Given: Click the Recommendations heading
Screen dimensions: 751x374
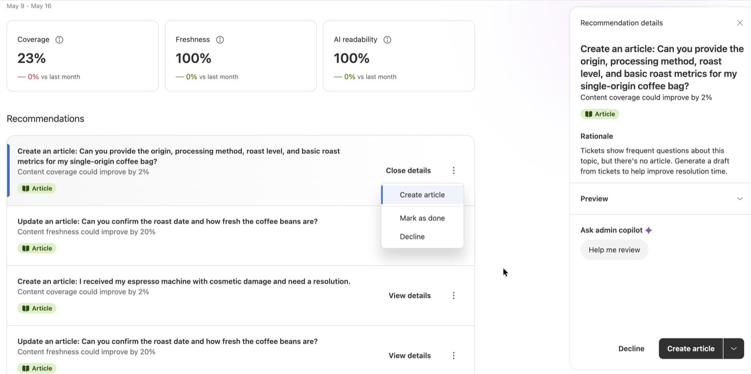Looking at the screenshot, I should pyautogui.click(x=46, y=119).
